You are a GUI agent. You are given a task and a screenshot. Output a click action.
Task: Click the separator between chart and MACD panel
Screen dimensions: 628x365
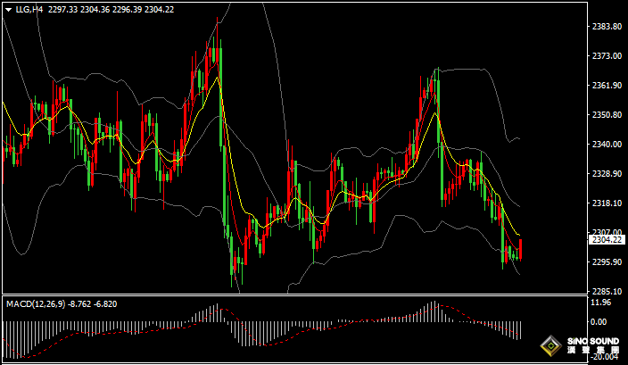coord(294,295)
